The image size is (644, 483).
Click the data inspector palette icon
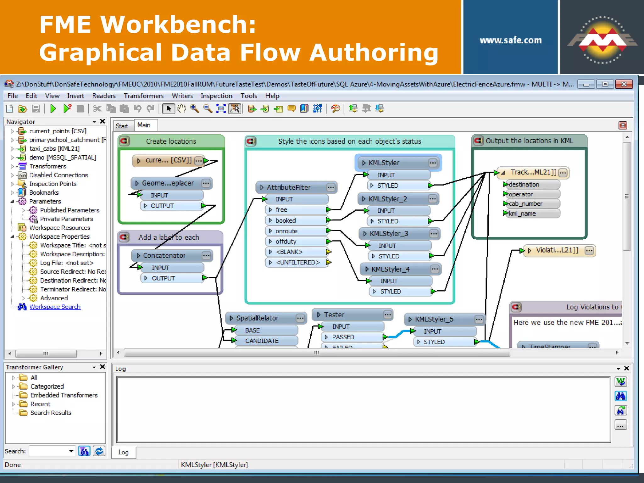(336, 109)
